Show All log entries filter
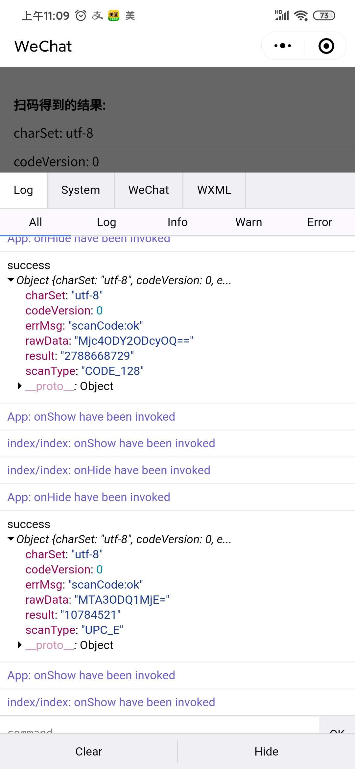 [35, 222]
